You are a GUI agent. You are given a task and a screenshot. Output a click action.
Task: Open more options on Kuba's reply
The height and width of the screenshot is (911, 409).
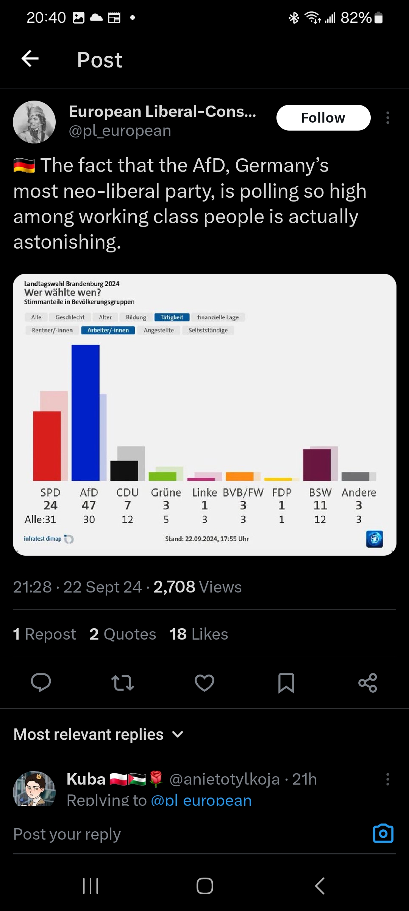(x=387, y=779)
